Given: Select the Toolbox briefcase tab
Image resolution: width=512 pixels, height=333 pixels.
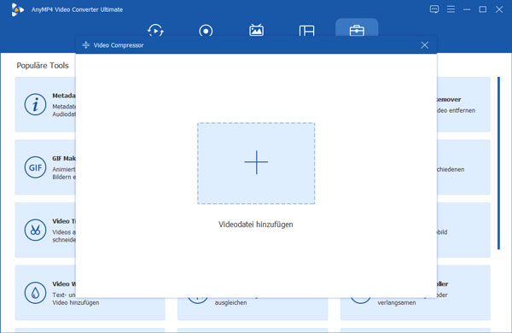Looking at the screenshot, I should (357, 31).
